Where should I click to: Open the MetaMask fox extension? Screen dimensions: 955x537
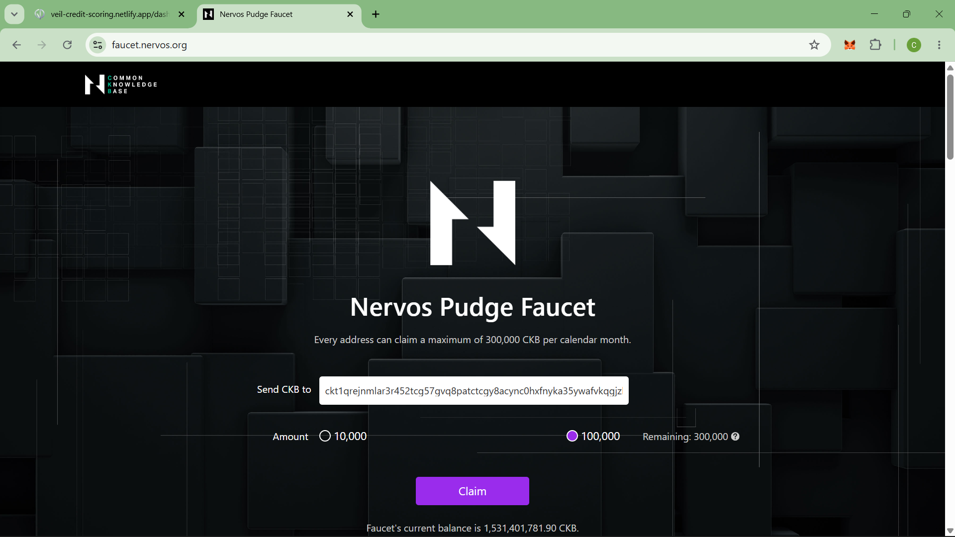pos(850,45)
